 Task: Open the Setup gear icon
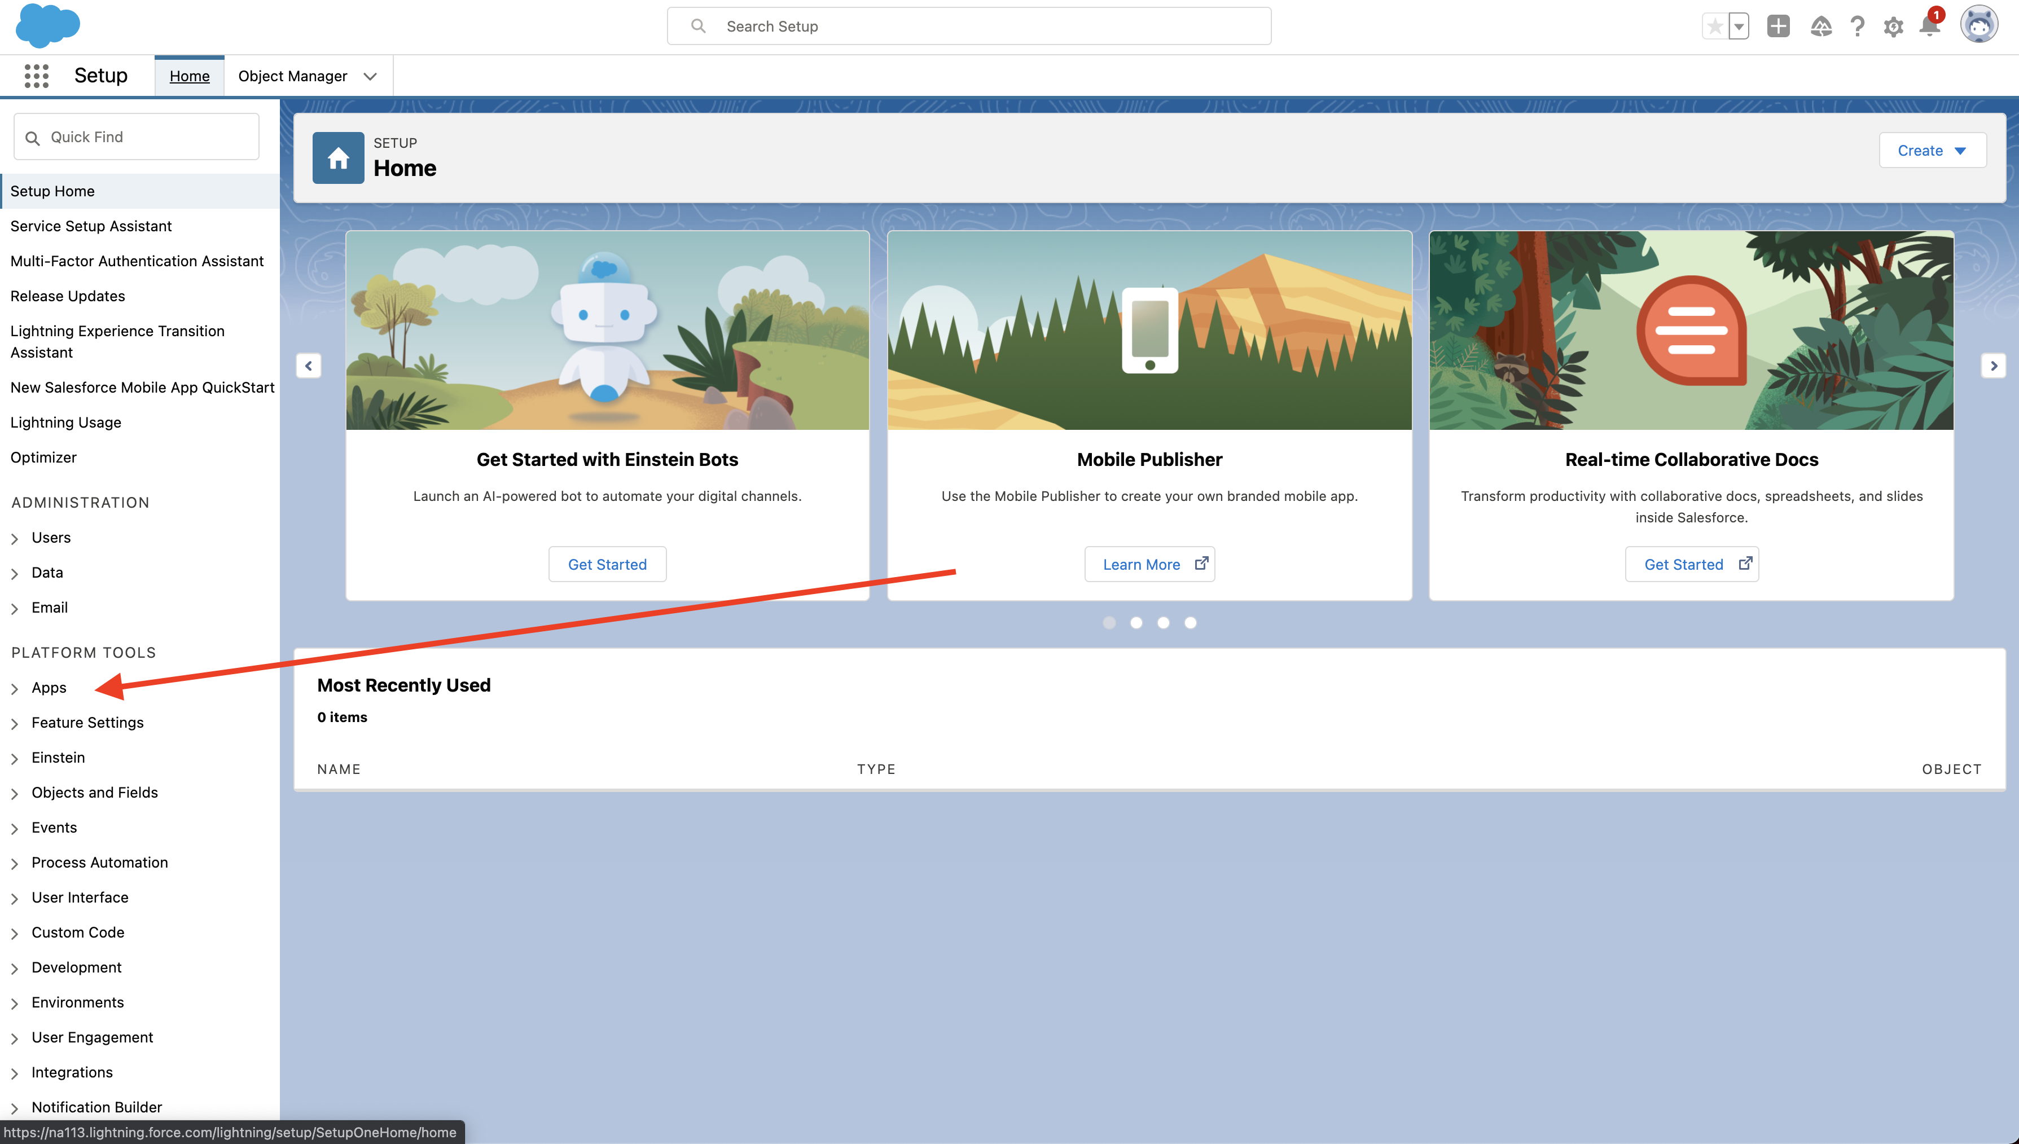(x=1893, y=28)
